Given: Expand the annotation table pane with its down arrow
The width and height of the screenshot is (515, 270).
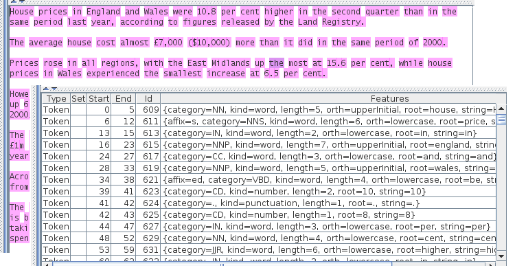Looking at the screenshot, I should (54, 89).
